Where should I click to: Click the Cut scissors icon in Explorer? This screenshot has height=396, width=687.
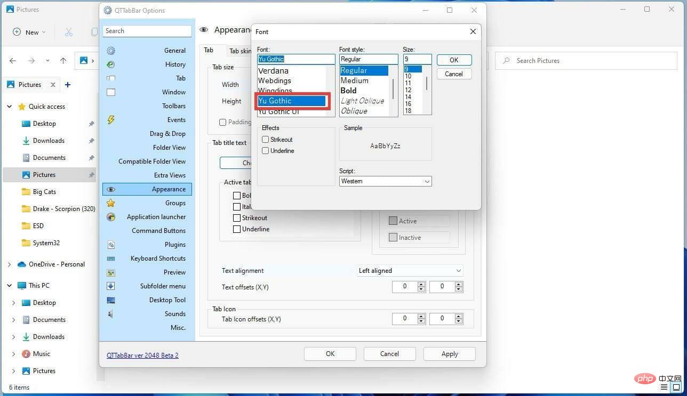point(69,32)
